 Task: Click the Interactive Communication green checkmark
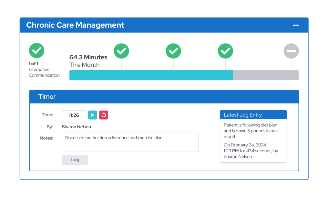pos(36,50)
